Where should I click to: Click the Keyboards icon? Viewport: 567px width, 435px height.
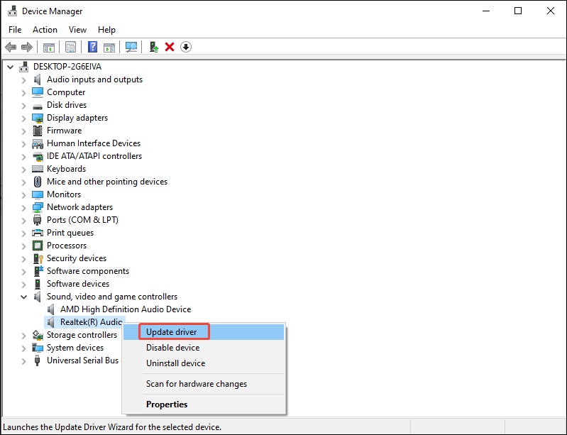coord(37,169)
